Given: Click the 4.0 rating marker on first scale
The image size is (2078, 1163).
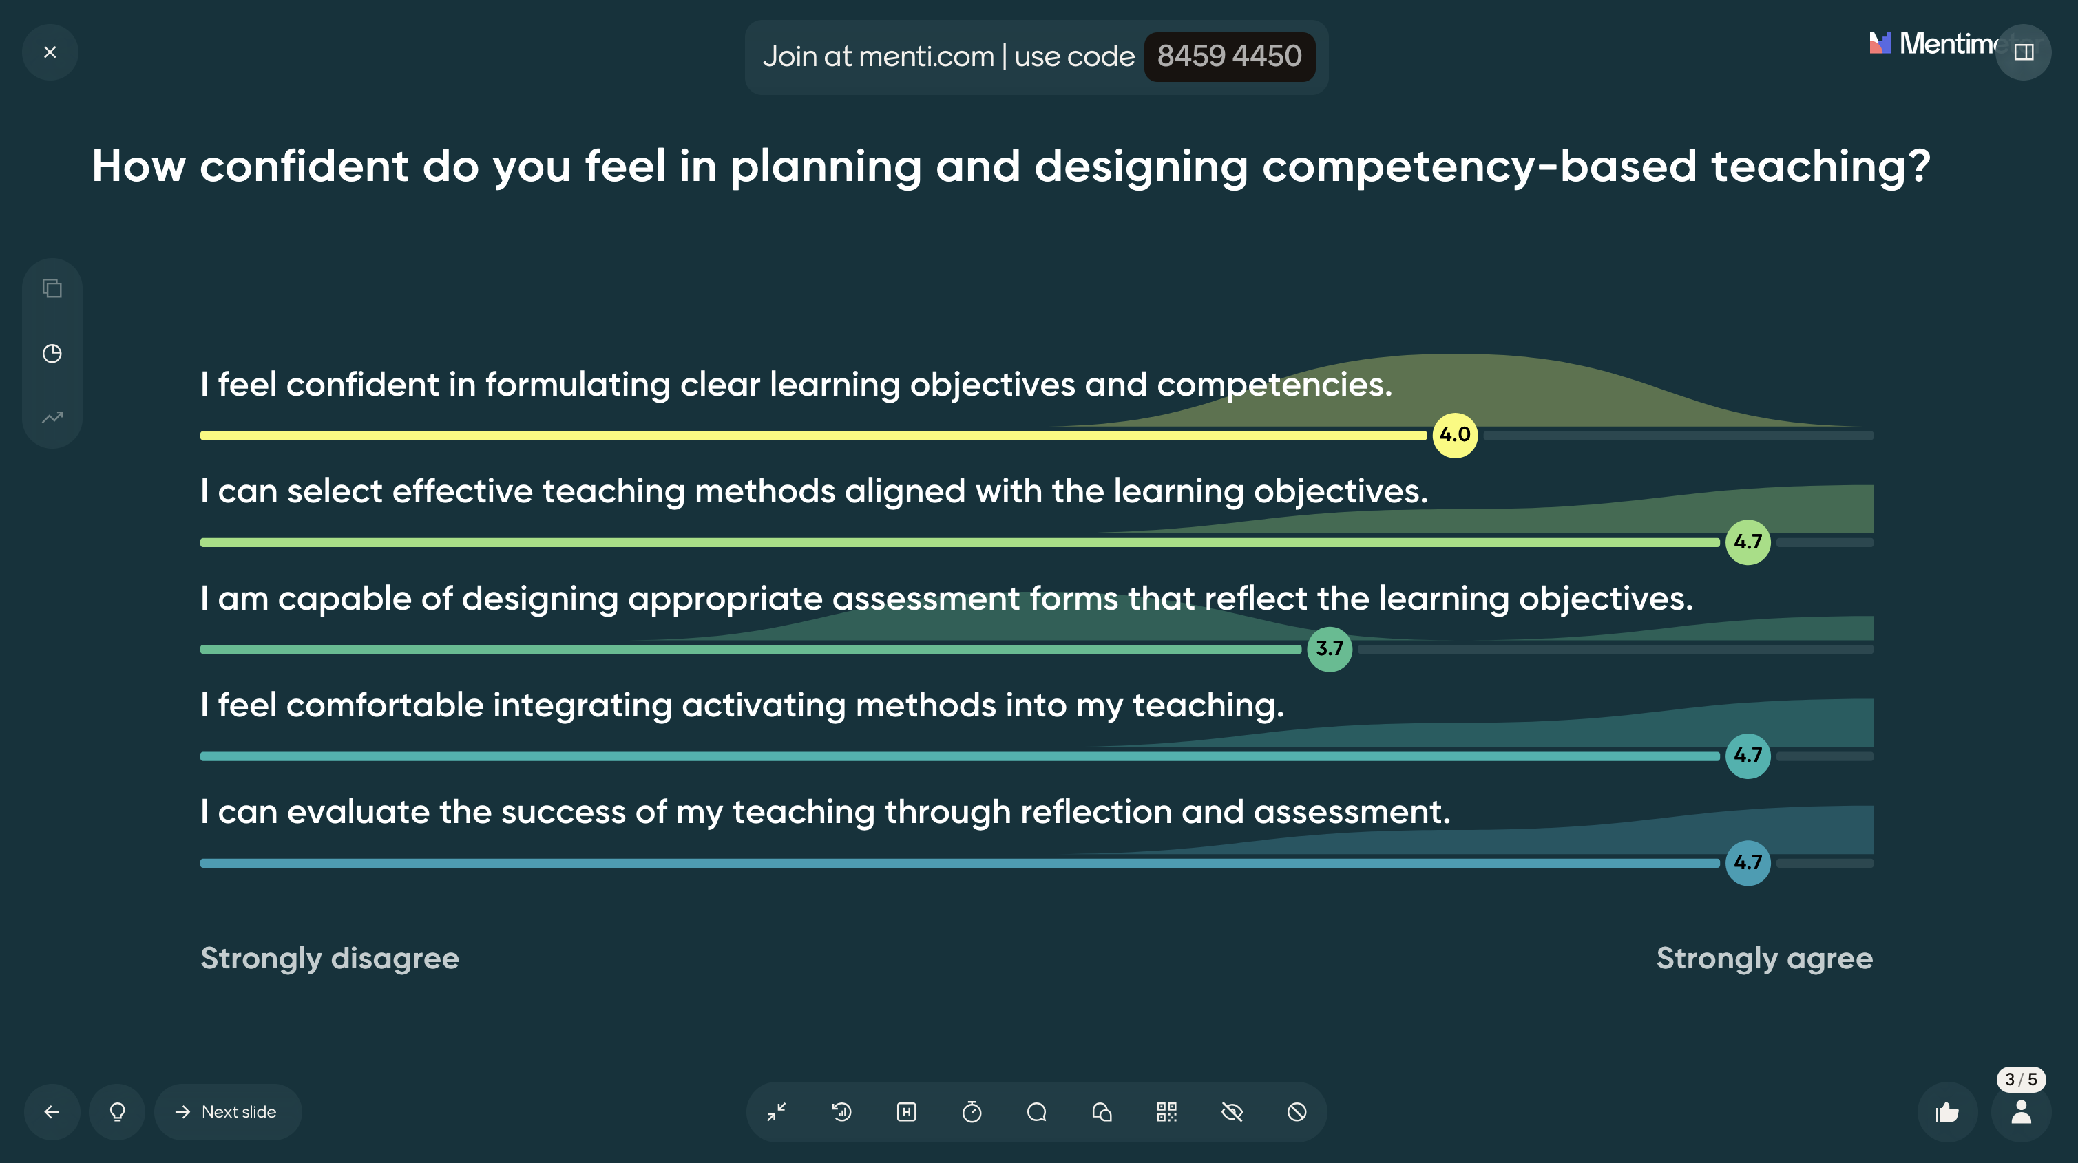Looking at the screenshot, I should click(x=1454, y=435).
